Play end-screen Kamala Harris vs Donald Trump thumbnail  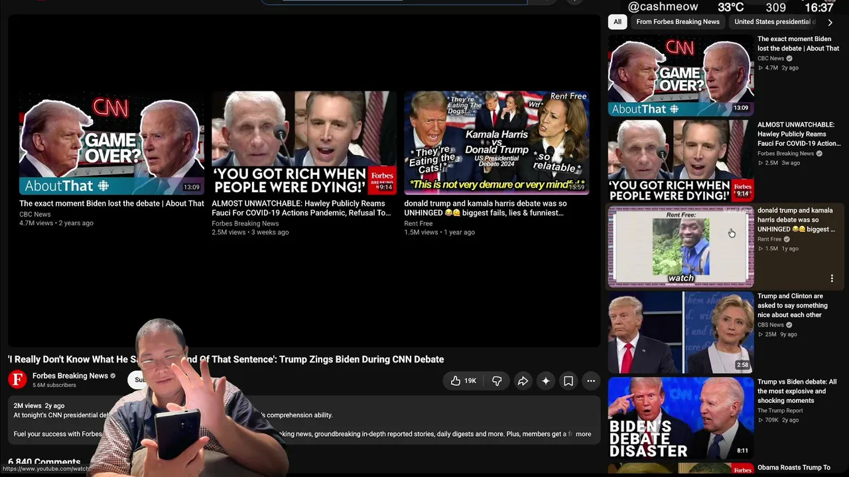pyautogui.click(x=497, y=143)
